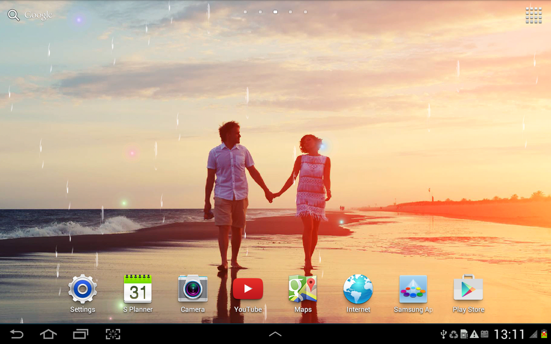The height and width of the screenshot is (344, 551).
Task: Tap the Camera label text
Action: (192, 309)
